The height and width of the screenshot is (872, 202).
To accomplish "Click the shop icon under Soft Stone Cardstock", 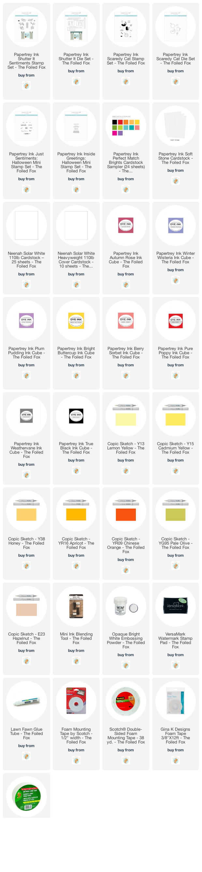I will pos(175,181).
